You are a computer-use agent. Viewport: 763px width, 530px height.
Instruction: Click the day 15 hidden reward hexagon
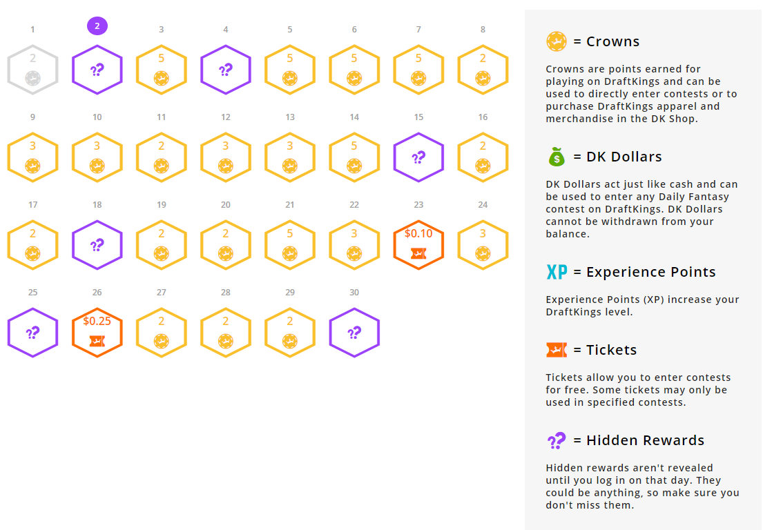pos(418,157)
